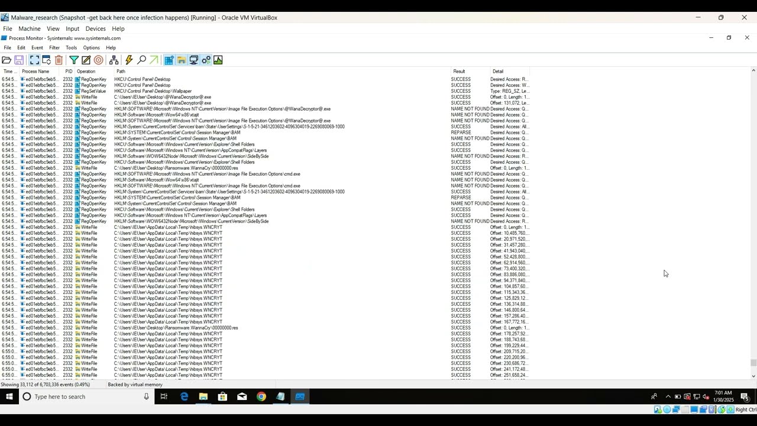
Task: Open Process Monitor File menu
Action: pyautogui.click(x=7, y=48)
